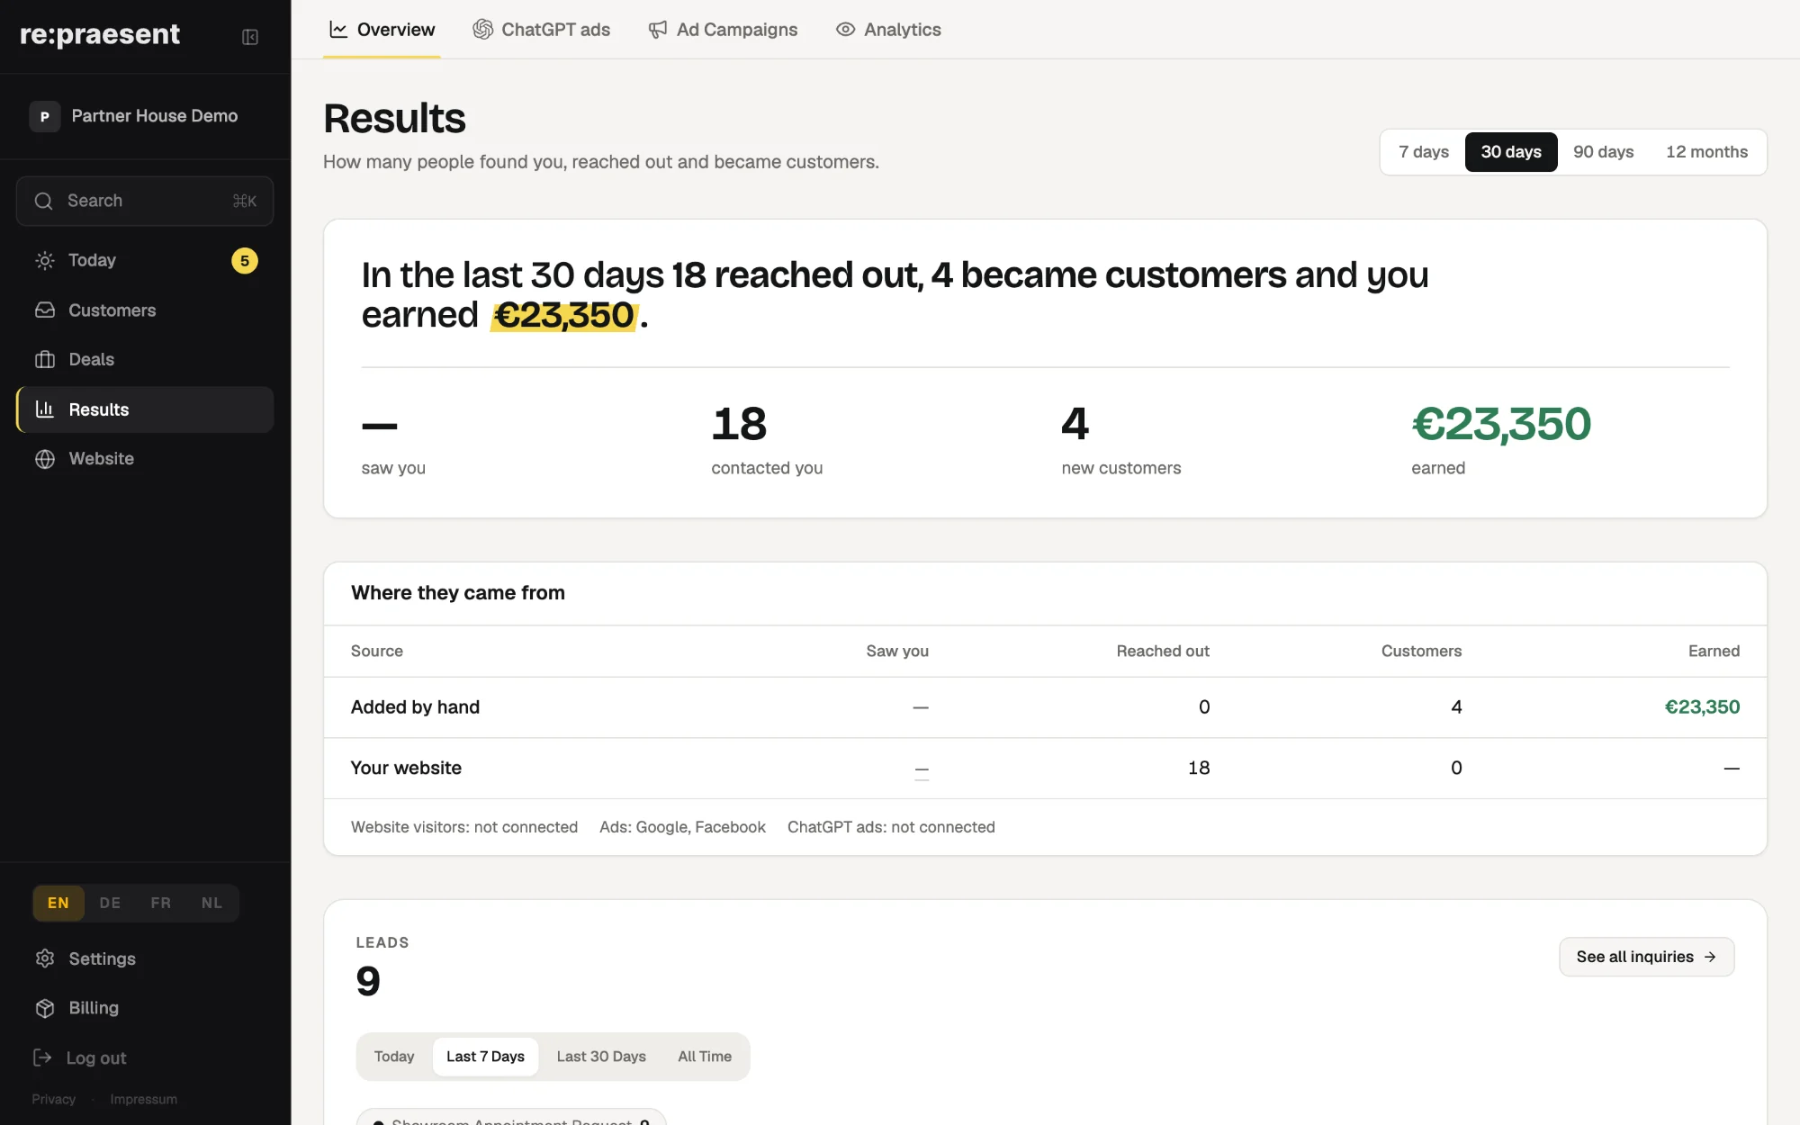
Task: Open the Analytics tab with eye icon
Action: [x=888, y=30]
